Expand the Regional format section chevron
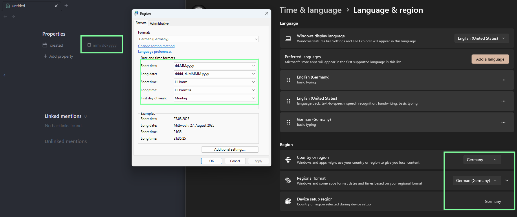 507,180
